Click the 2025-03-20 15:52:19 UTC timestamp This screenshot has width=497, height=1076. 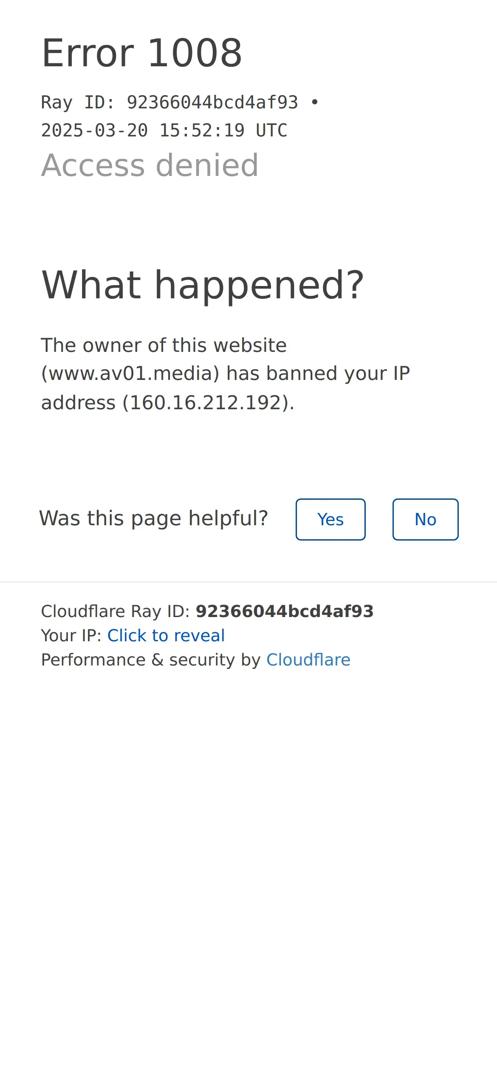pos(164,130)
